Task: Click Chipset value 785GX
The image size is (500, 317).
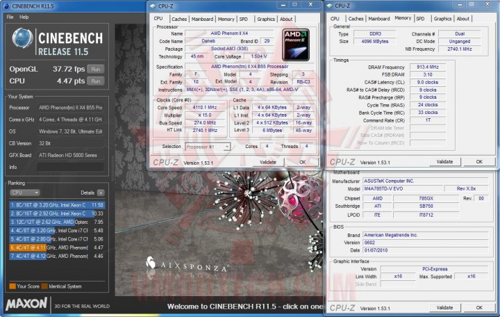Action: click(x=426, y=199)
